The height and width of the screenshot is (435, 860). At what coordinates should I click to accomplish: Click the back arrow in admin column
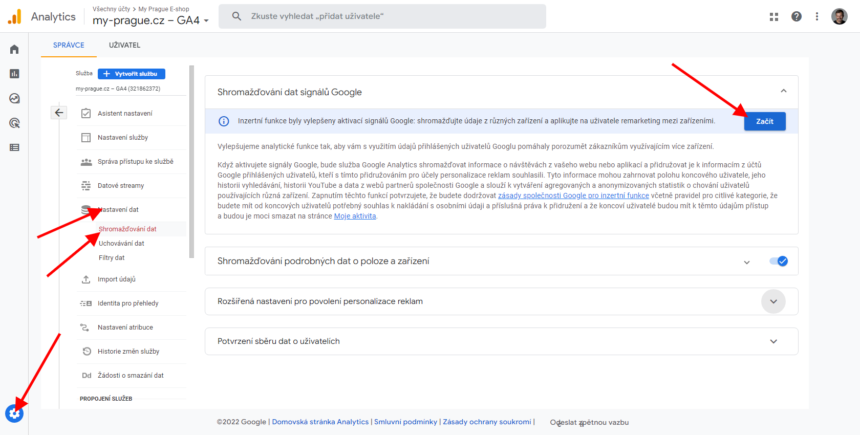tap(59, 113)
